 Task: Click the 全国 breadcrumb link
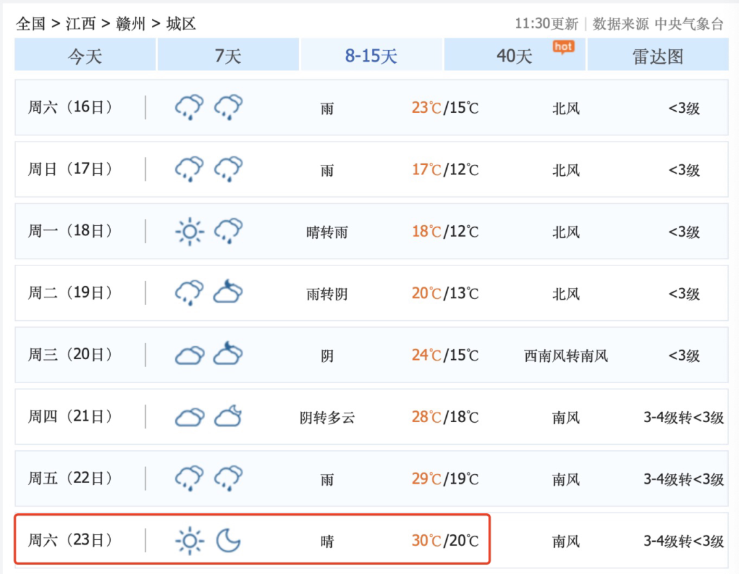31,23
